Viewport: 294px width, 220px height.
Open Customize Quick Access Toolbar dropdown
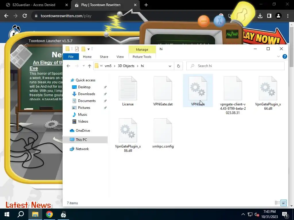tap(88, 49)
